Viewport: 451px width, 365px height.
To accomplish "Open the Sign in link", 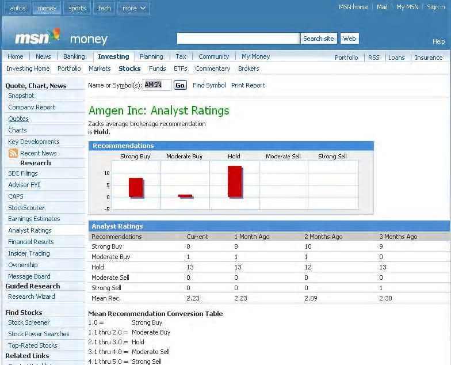I will pos(435,7).
